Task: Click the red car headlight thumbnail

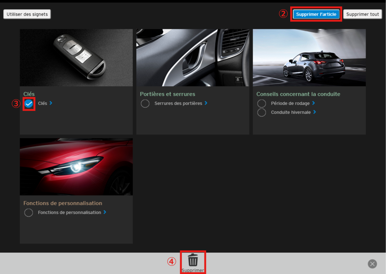Action: (76, 167)
